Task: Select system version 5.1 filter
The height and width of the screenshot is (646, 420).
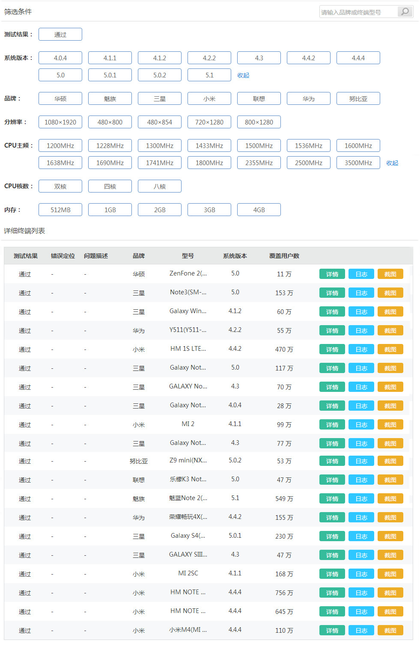Action: 209,75
